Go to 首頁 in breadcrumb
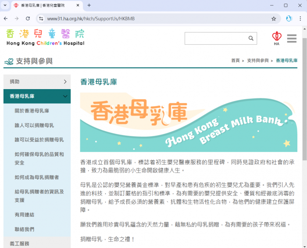 pyautogui.click(x=236, y=61)
